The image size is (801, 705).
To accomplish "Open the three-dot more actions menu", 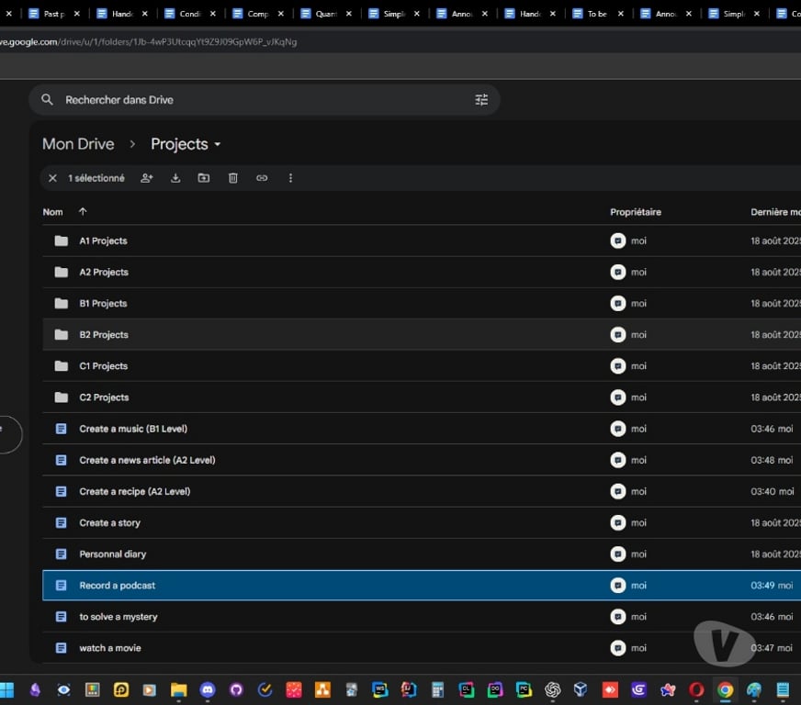I will (290, 178).
